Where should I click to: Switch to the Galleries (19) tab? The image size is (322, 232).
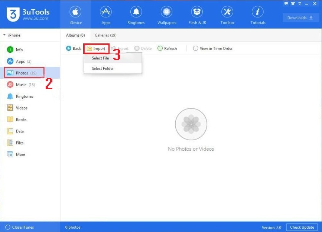[105, 35]
